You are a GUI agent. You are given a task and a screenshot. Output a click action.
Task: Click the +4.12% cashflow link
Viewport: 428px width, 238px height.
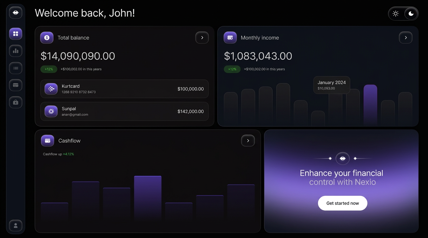point(68,154)
